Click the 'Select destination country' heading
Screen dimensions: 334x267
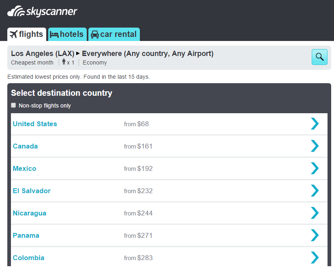pos(62,93)
